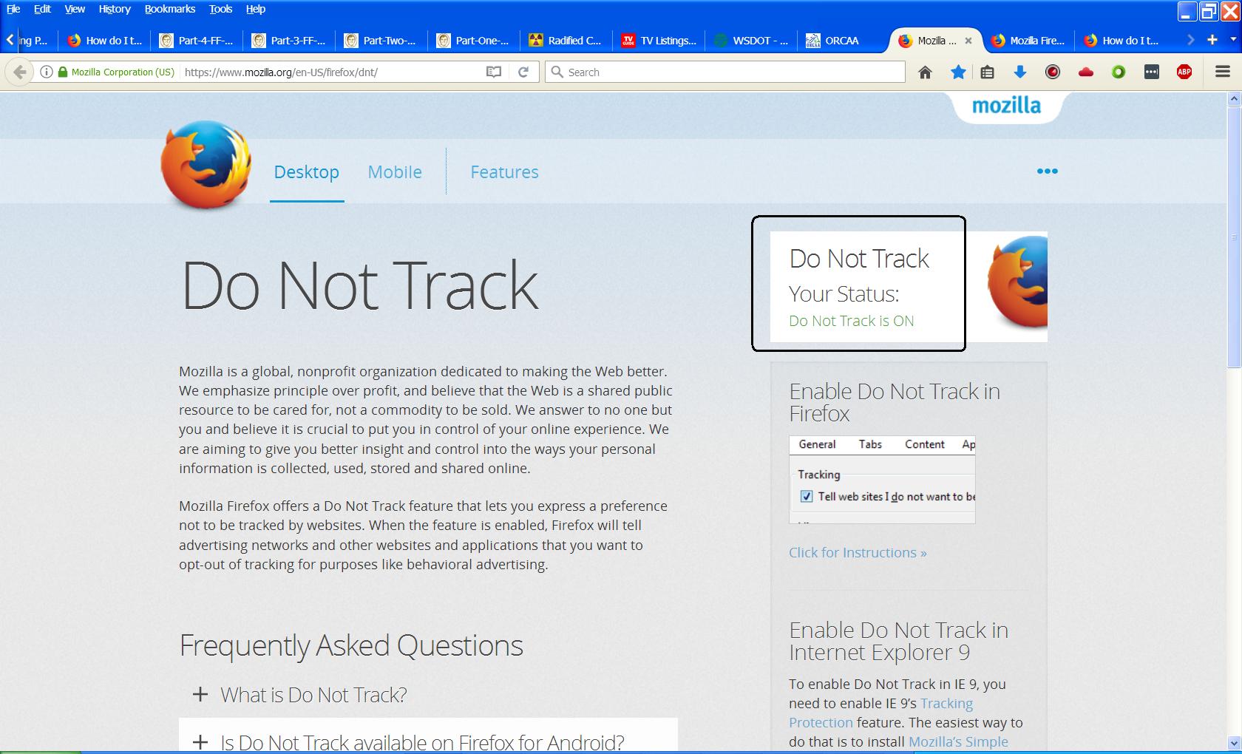Click the search magnifier icon
The width and height of the screenshot is (1242, 754).
click(x=557, y=72)
